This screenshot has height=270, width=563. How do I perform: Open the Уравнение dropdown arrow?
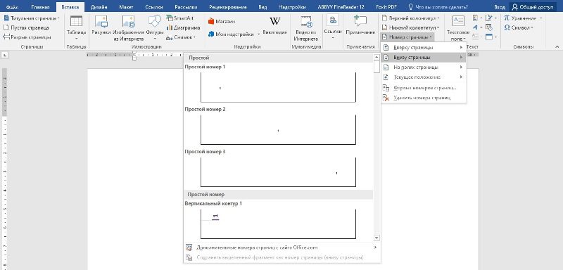(540, 18)
